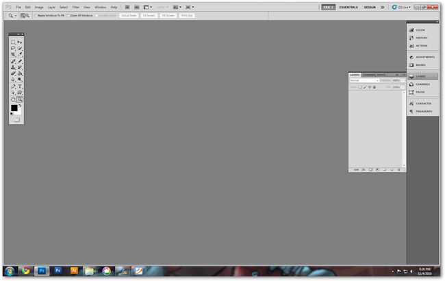
Task: Open the layer Opacity slider arrow
Action: [403, 81]
